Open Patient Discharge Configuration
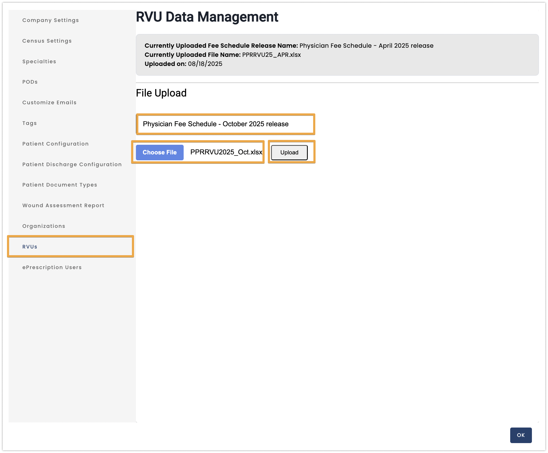Image resolution: width=548 pixels, height=453 pixels. click(72, 164)
